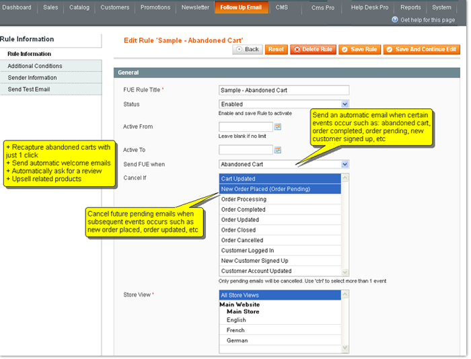Select the Rule Information tab
Image resolution: width=471 pixels, height=359 pixels.
51,54
